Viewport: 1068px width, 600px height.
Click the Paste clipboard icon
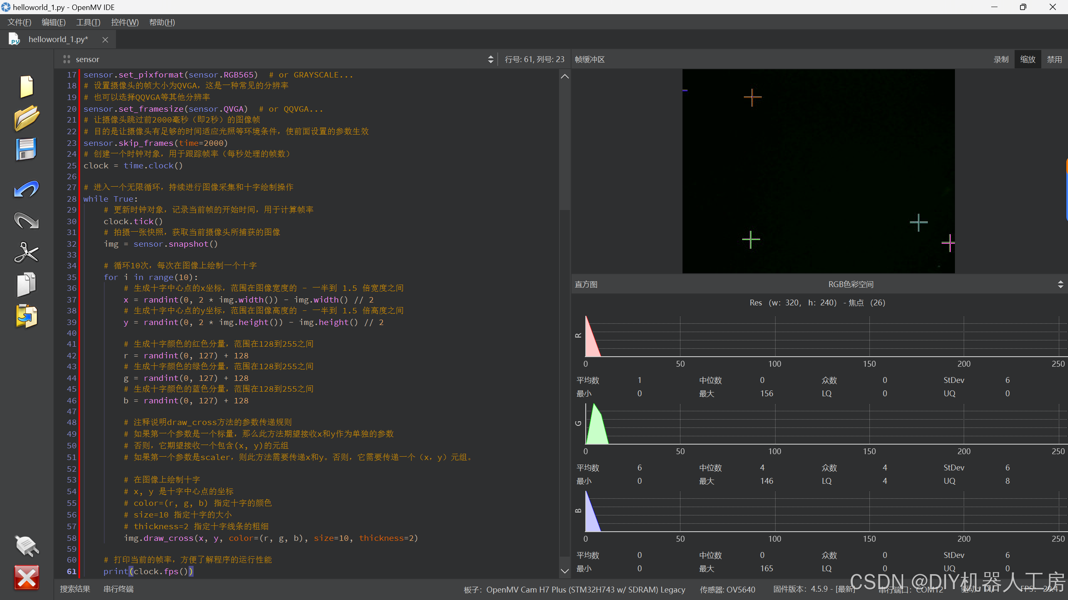coord(27,316)
